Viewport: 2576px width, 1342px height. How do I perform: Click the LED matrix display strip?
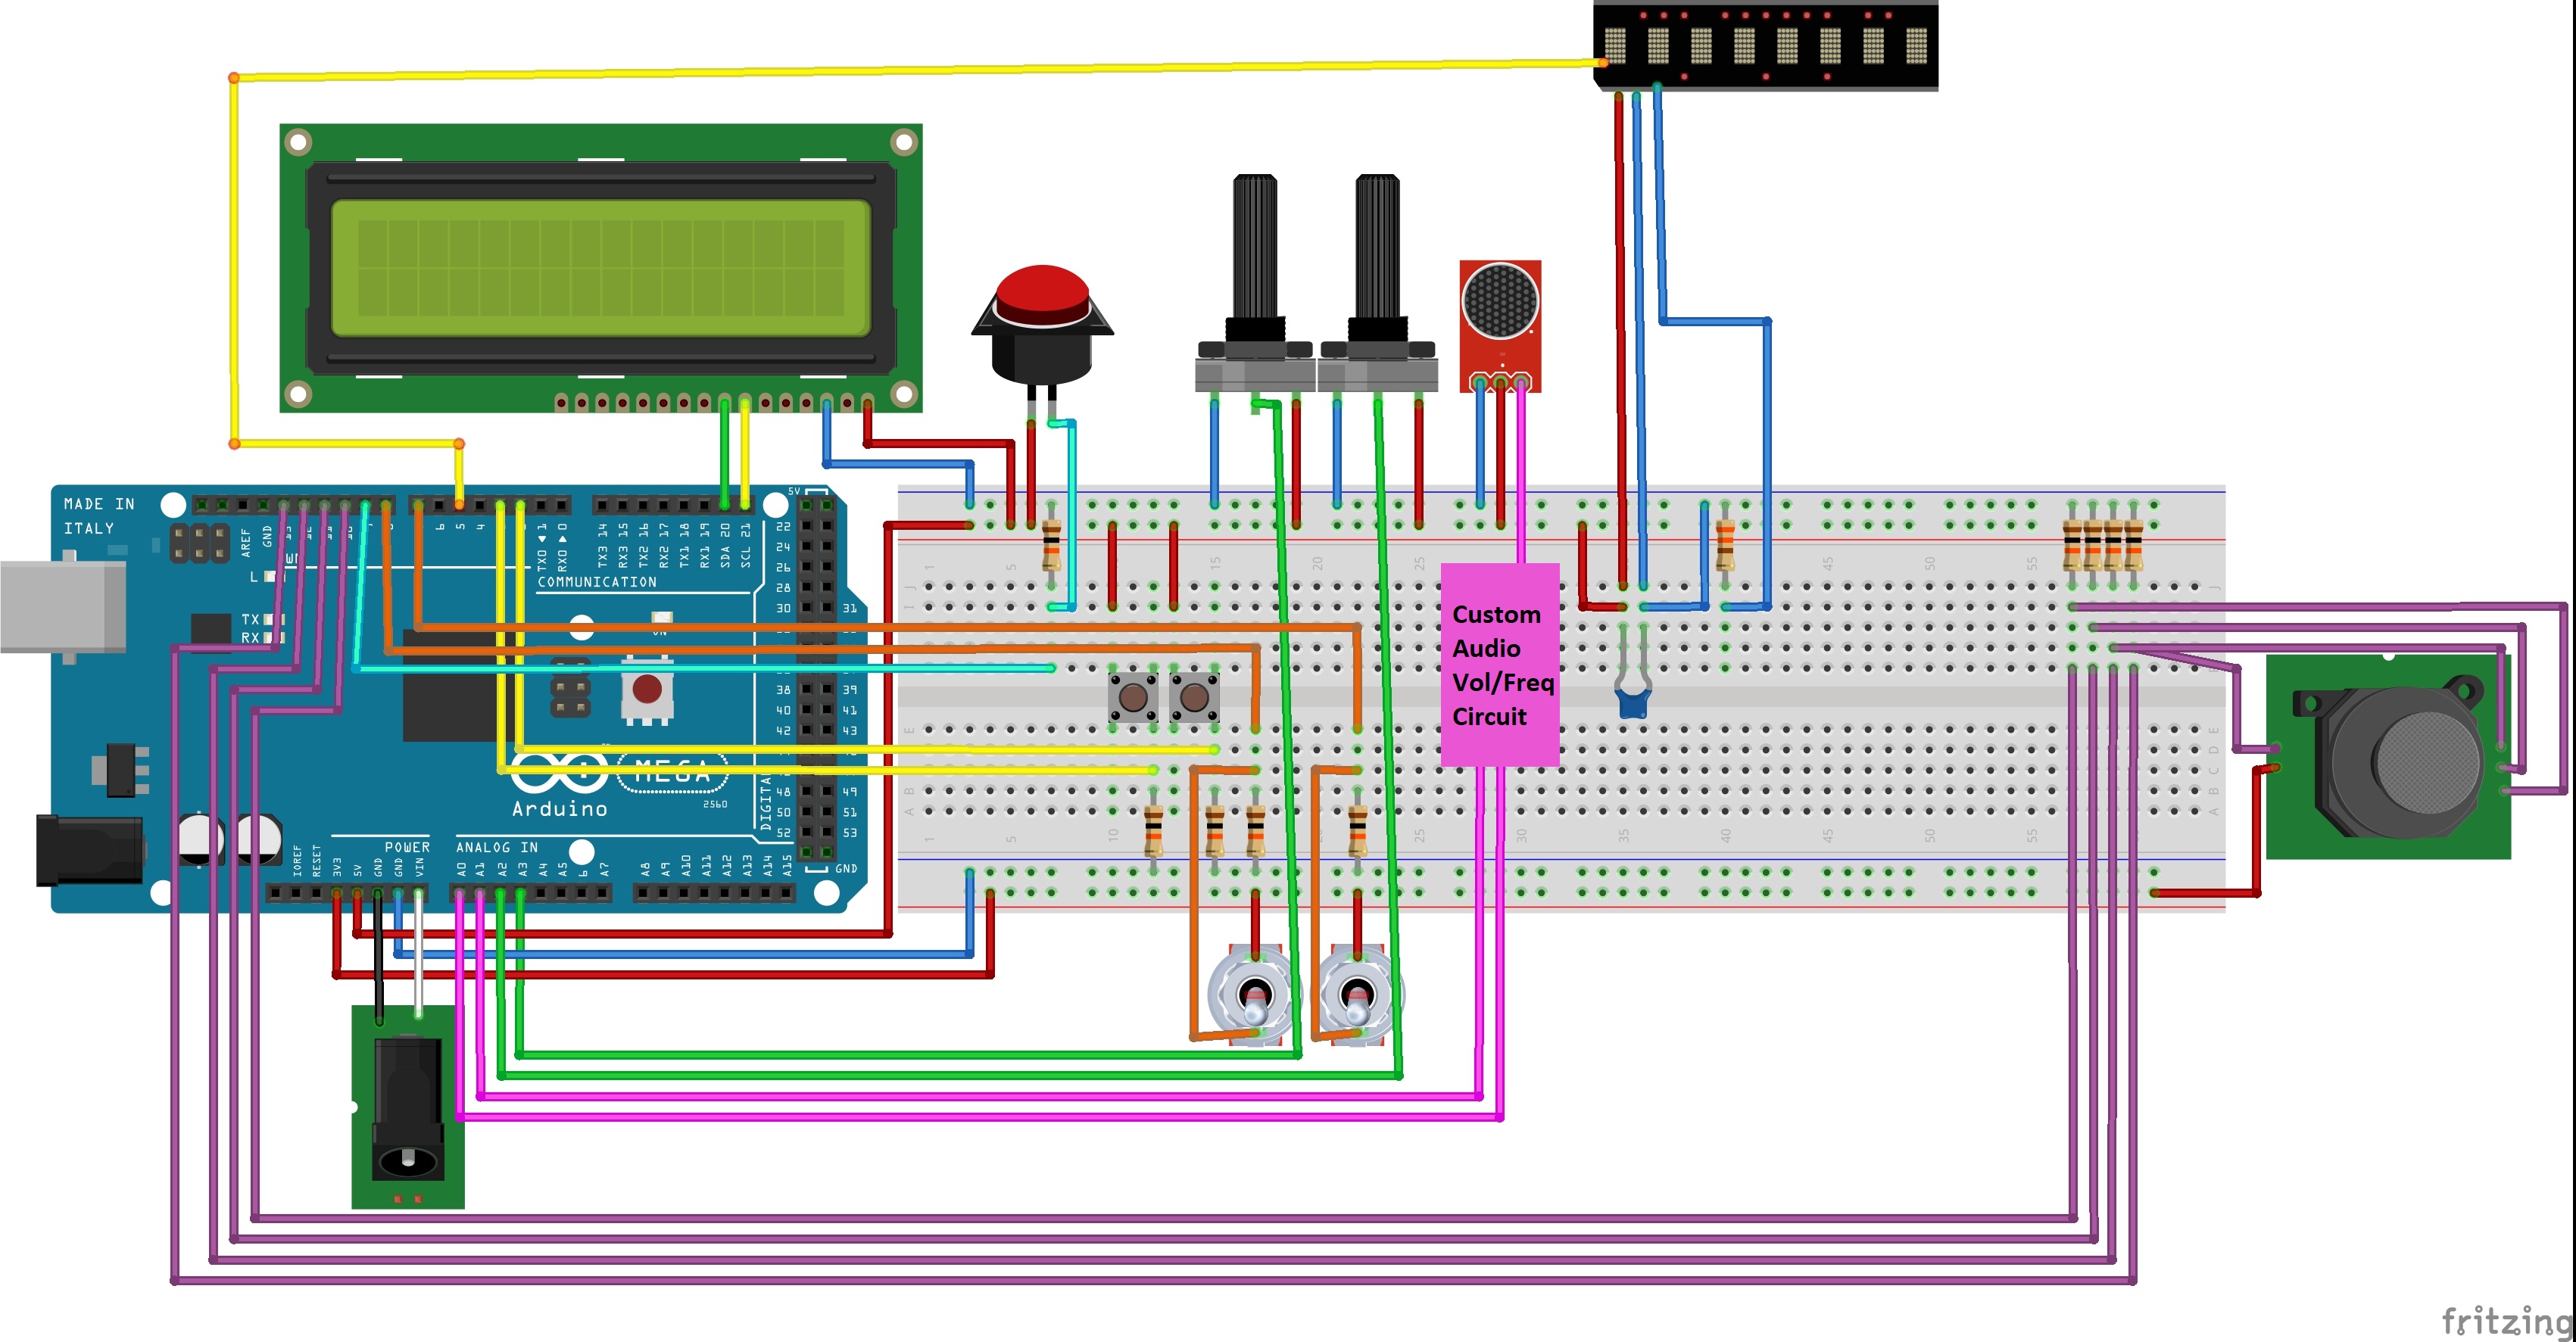coord(1766,46)
